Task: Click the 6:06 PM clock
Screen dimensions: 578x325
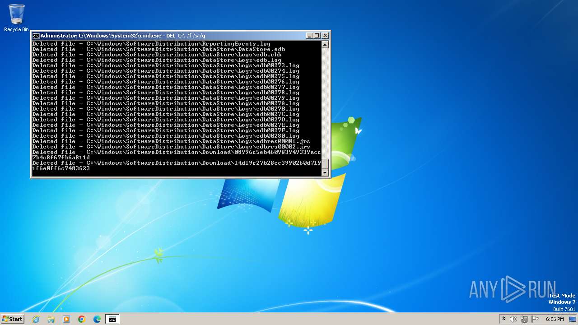Action: 555,319
